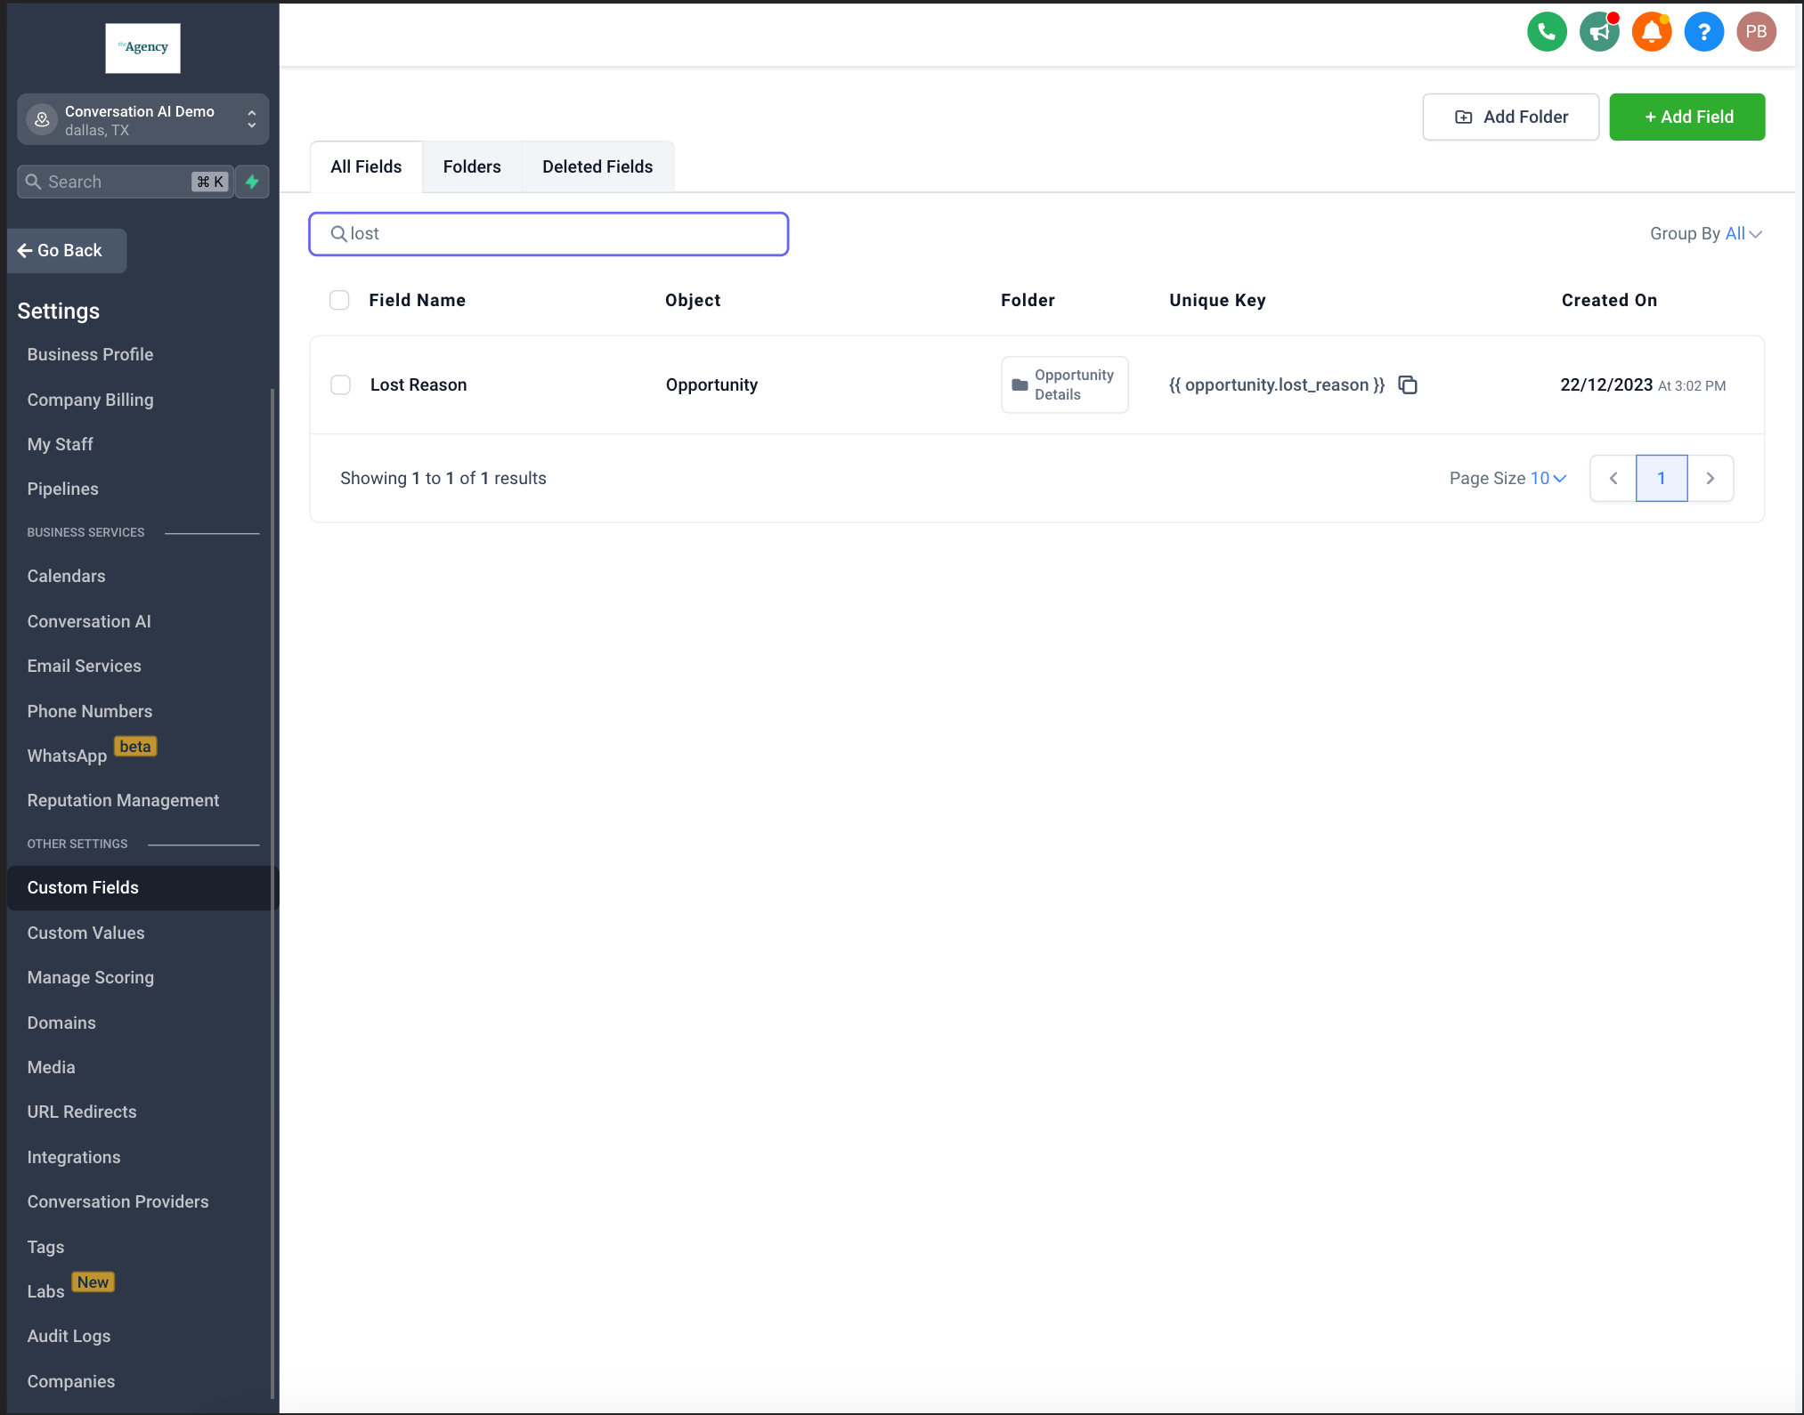The height and width of the screenshot is (1415, 1804).
Task: Click the Created On column header
Action: 1609,300
